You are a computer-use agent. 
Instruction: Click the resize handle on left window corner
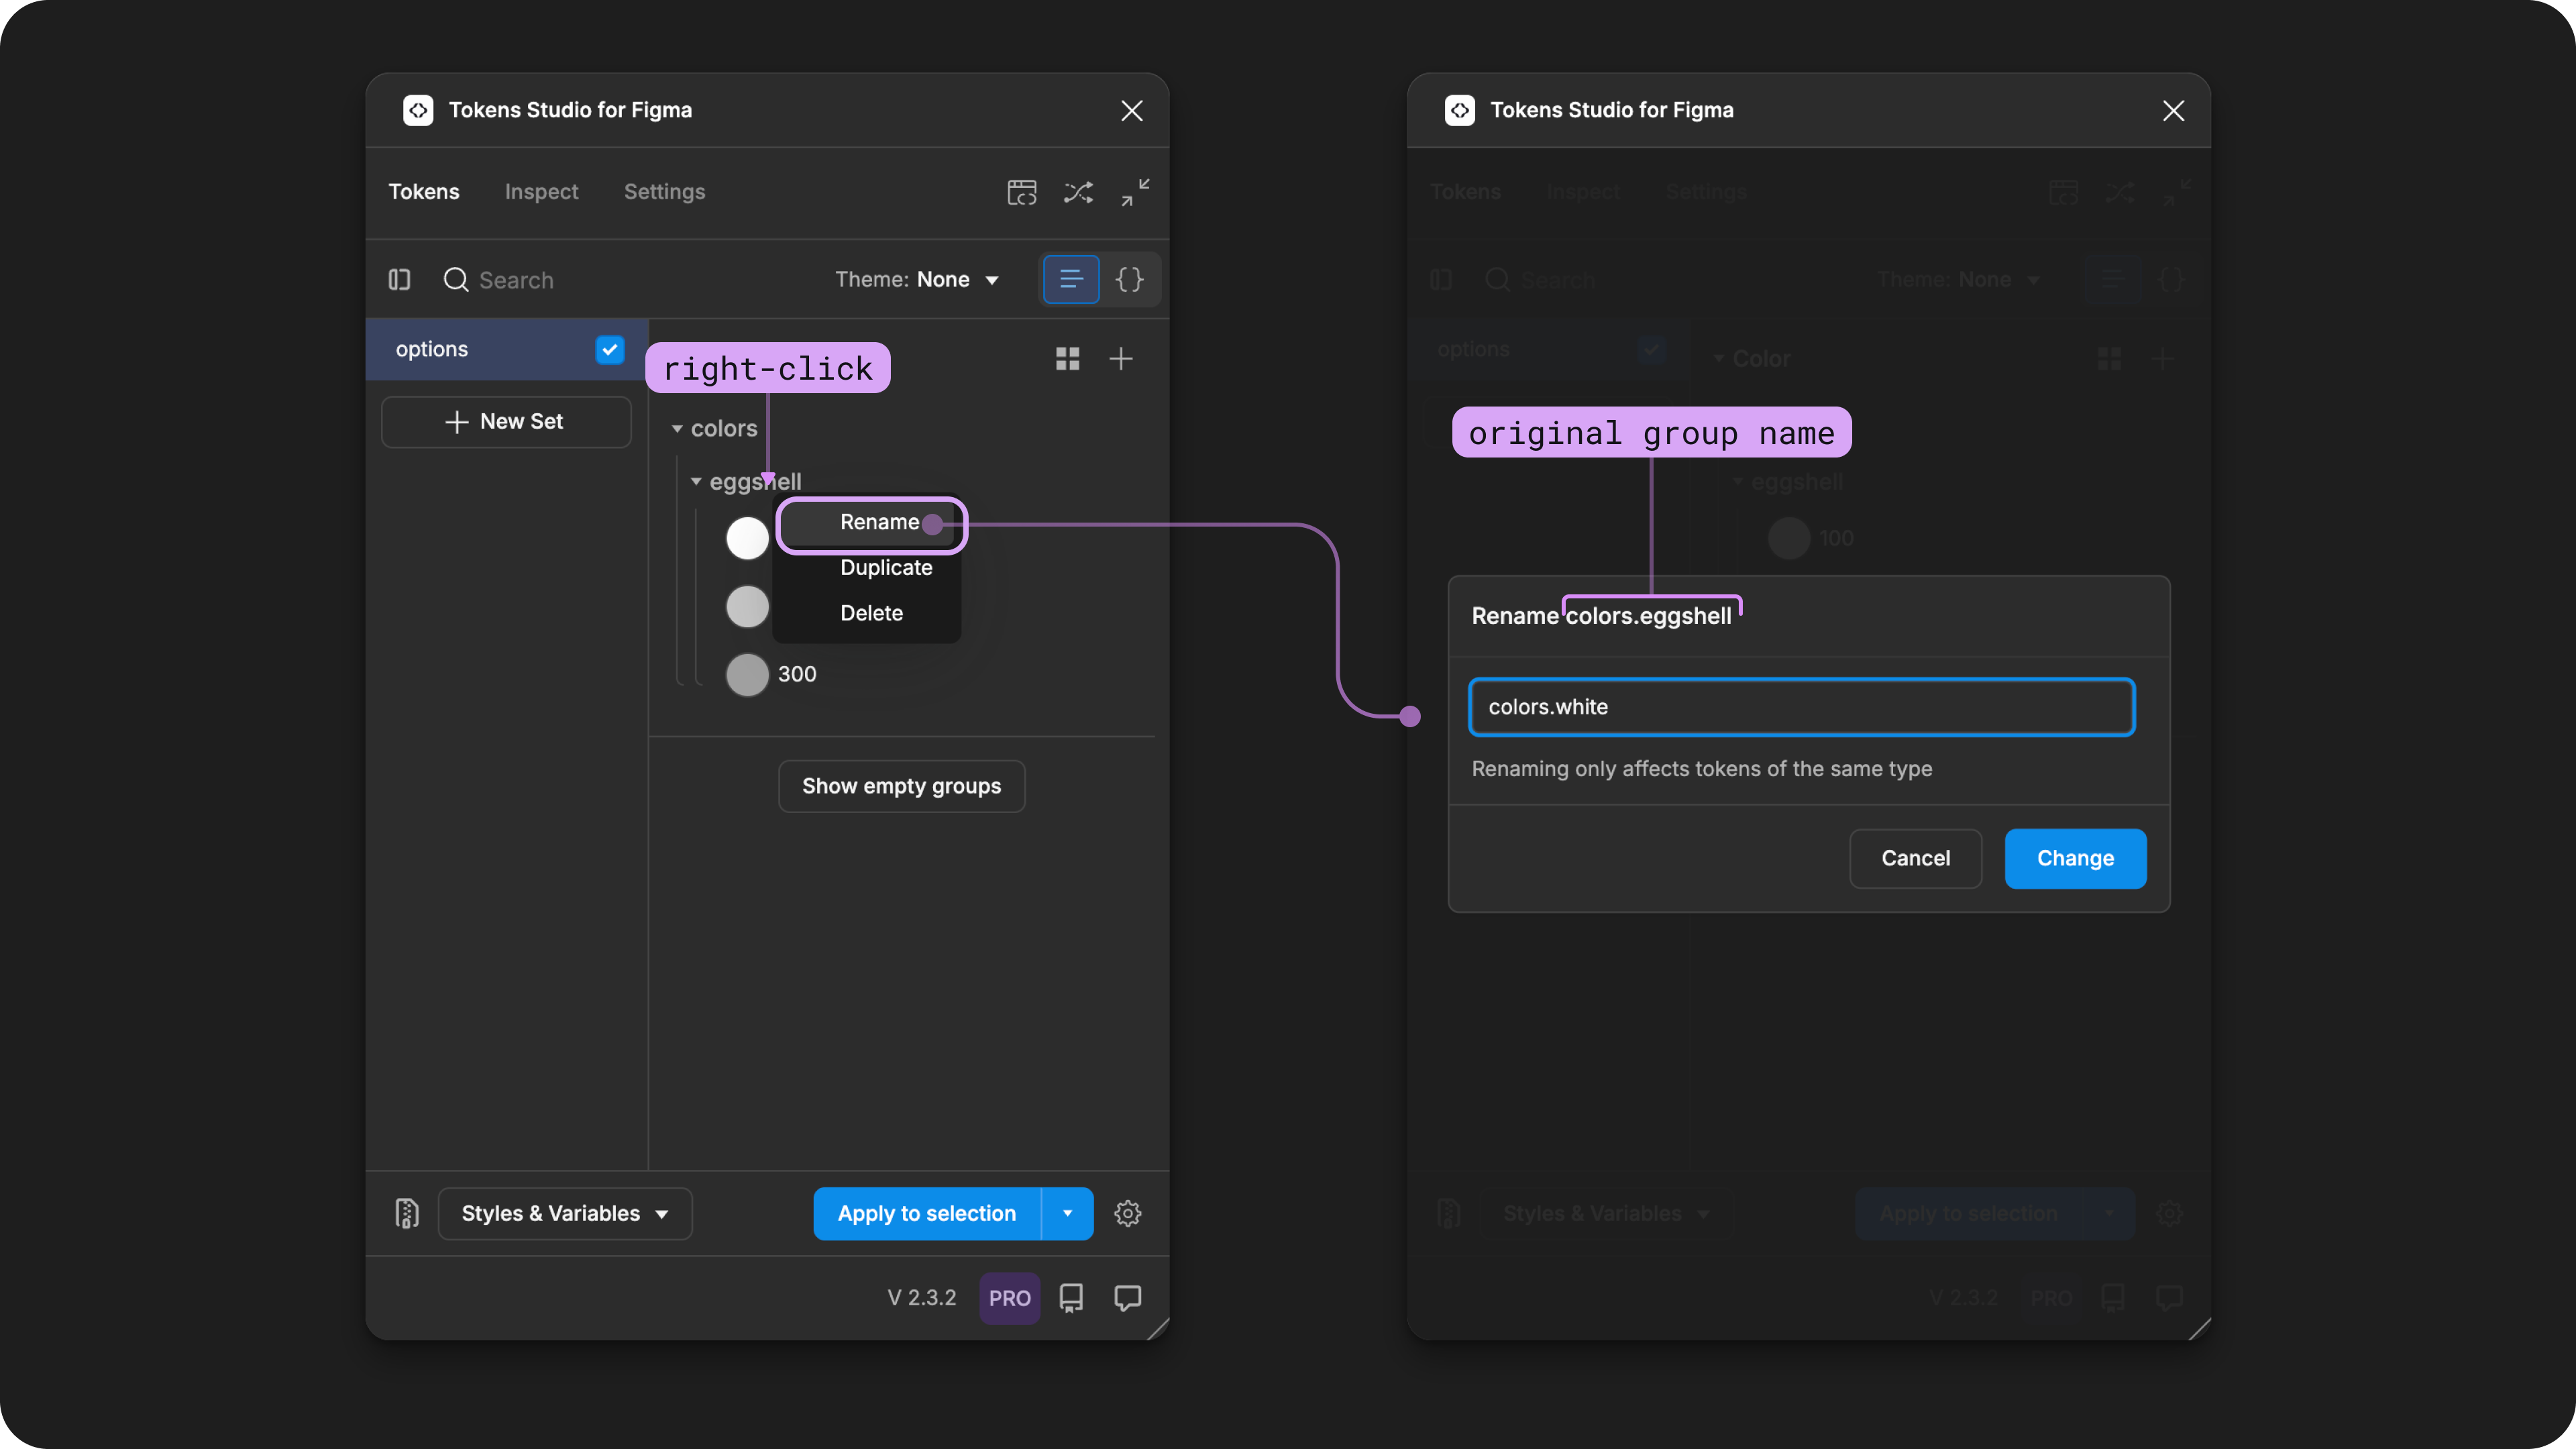pyautogui.click(x=1158, y=1328)
